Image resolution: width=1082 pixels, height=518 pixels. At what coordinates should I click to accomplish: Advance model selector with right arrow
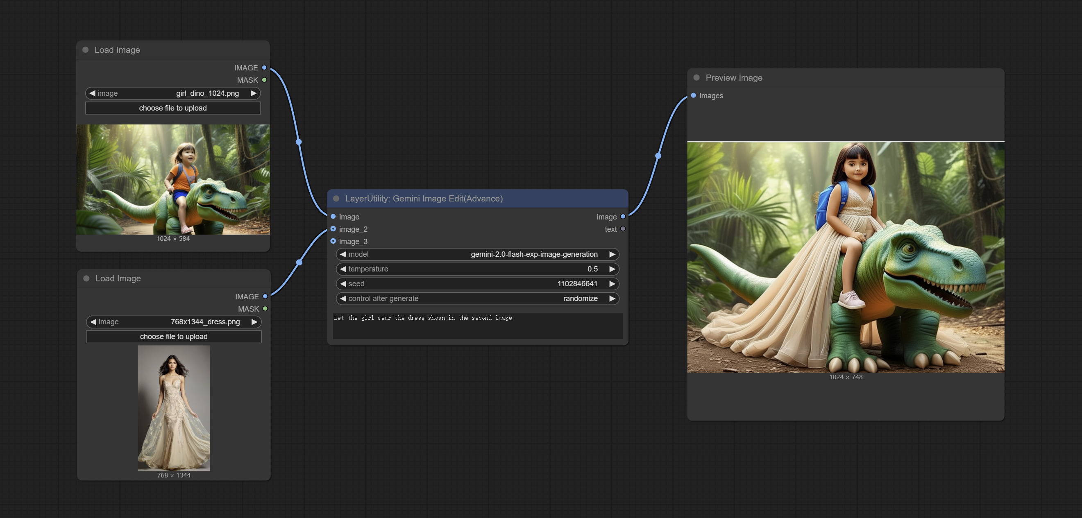[x=612, y=254]
